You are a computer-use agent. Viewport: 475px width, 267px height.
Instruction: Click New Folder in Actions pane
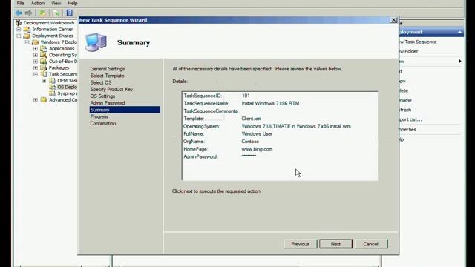point(409,51)
